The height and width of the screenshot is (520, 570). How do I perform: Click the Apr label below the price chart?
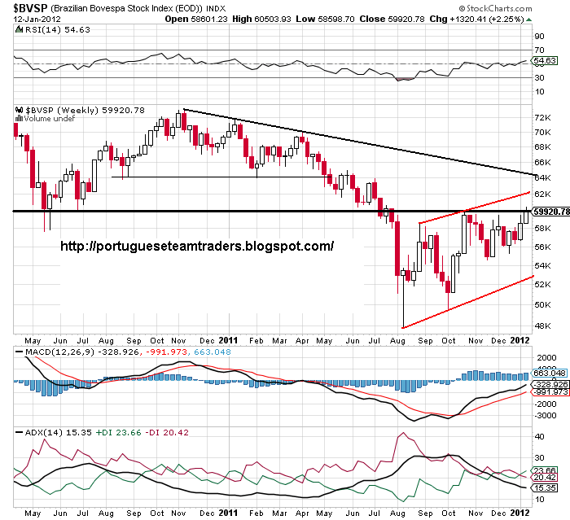point(302,341)
